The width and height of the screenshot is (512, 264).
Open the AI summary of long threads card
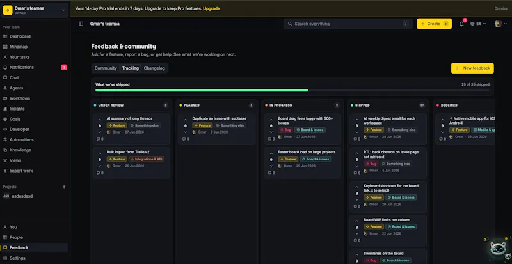(x=131, y=129)
